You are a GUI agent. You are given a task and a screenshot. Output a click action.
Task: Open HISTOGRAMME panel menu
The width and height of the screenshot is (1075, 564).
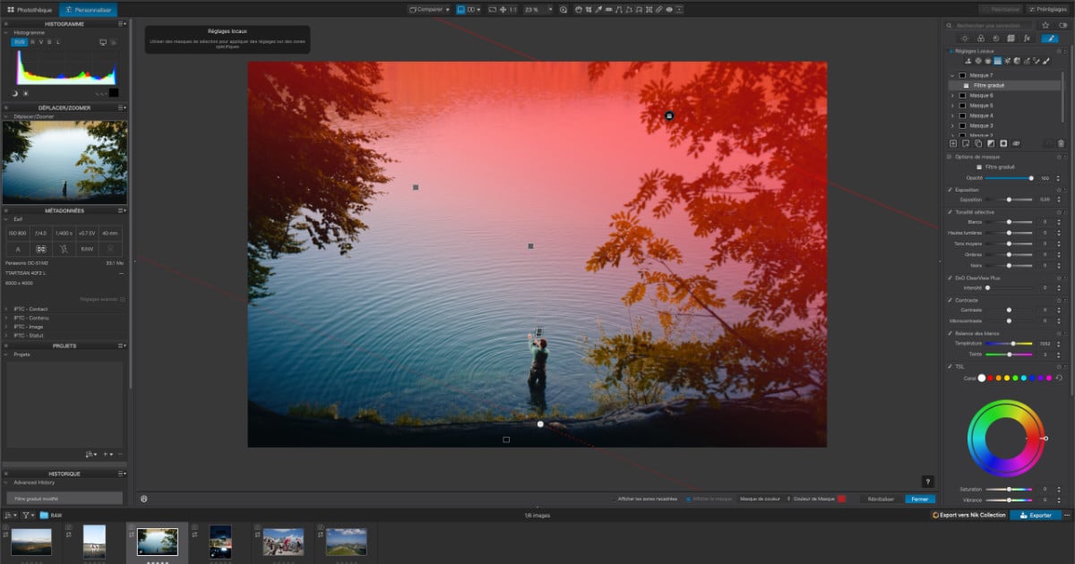click(121, 24)
